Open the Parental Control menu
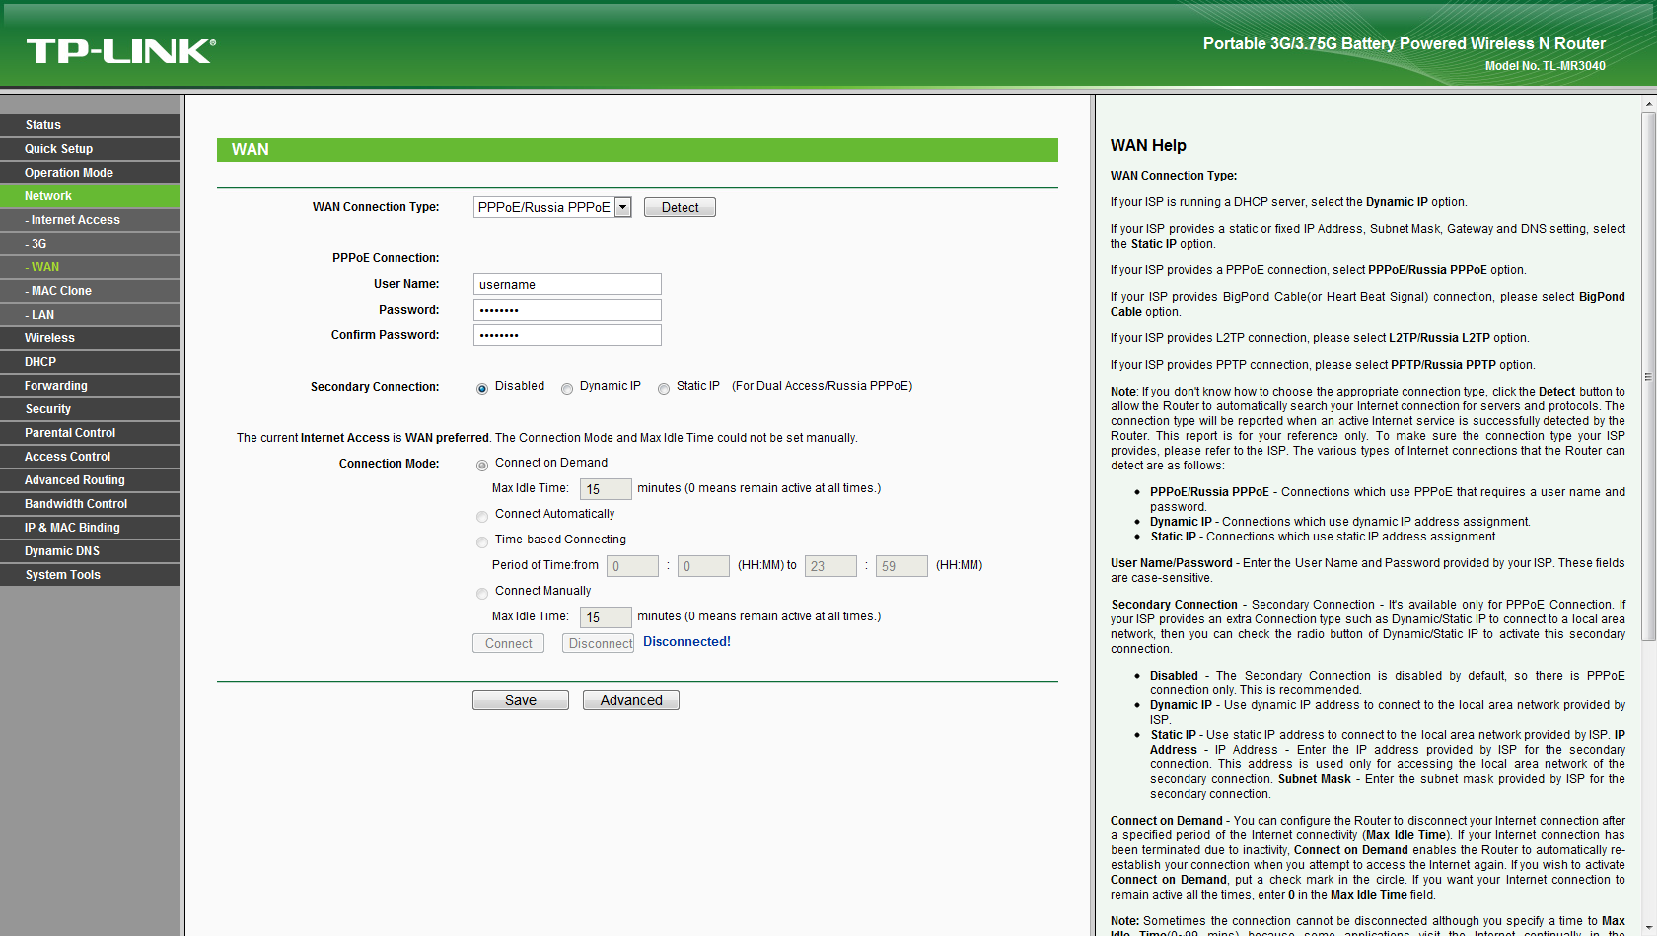Image resolution: width=1657 pixels, height=936 pixels. (90, 433)
